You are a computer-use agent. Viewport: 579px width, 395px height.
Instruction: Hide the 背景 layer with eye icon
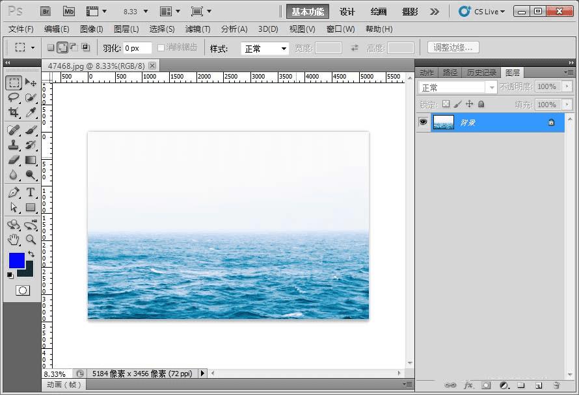pos(424,121)
